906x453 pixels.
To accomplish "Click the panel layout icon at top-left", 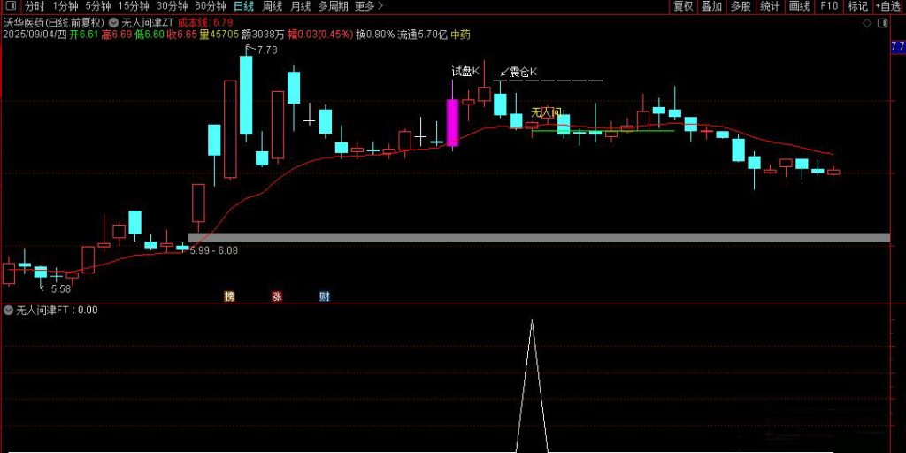I will pyautogui.click(x=11, y=6).
